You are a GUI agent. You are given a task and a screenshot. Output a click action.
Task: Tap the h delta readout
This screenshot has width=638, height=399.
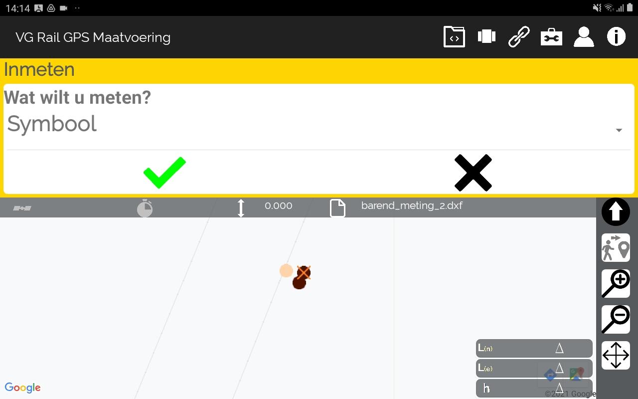(x=534, y=388)
